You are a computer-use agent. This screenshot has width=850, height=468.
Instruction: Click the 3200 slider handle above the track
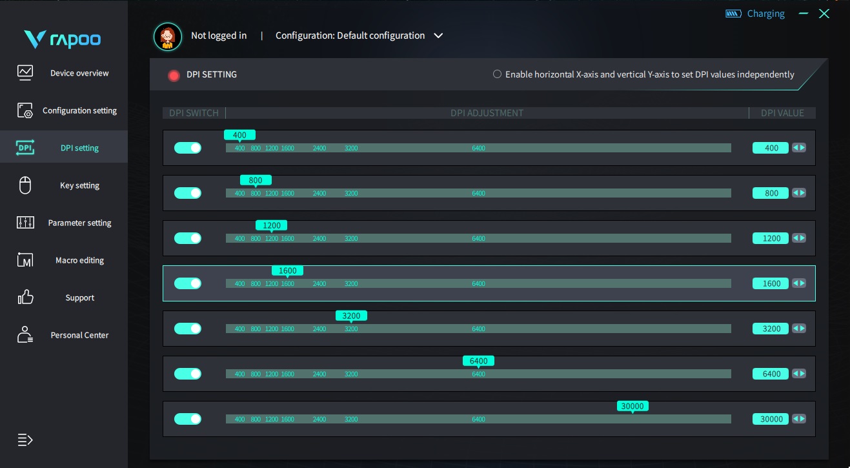351,316
